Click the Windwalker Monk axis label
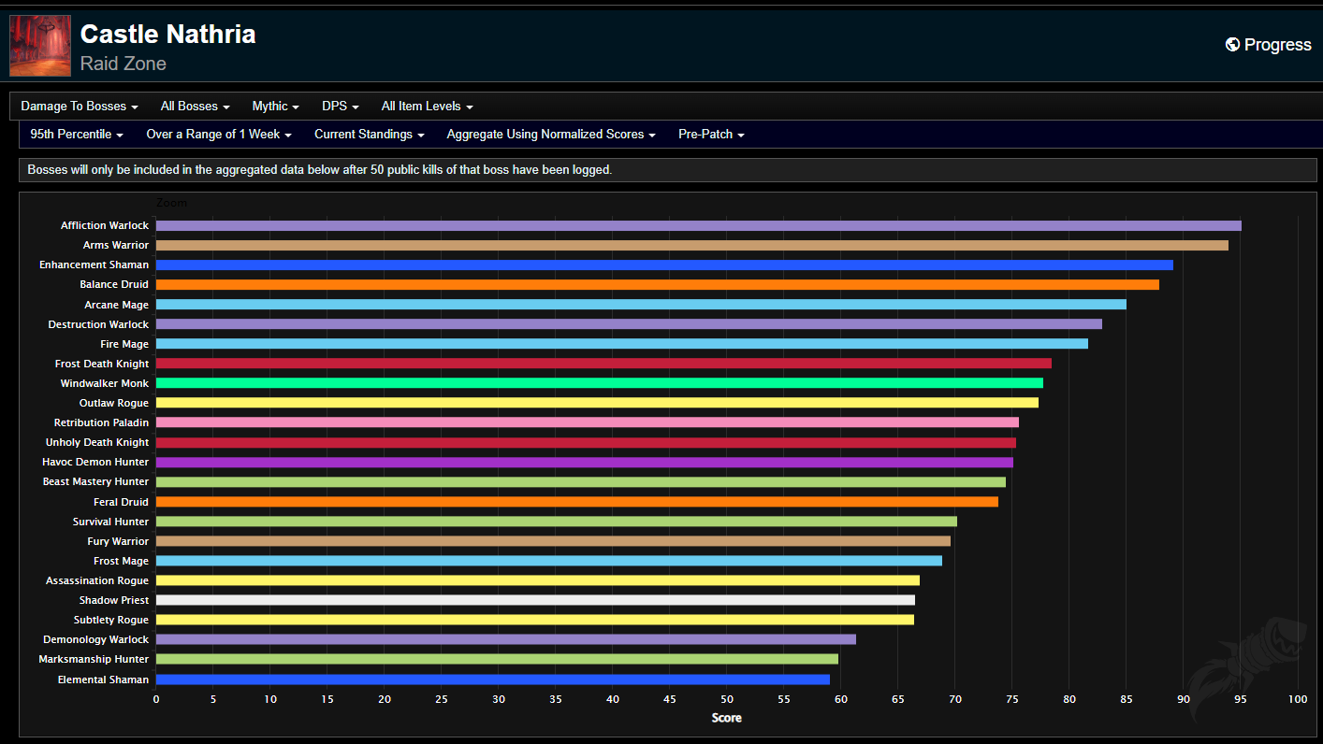 click(x=105, y=383)
